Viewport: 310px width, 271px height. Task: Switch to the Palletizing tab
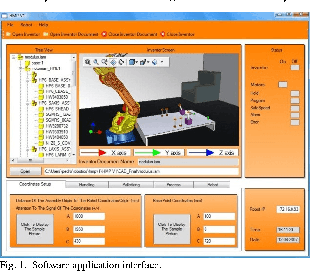click(x=131, y=185)
